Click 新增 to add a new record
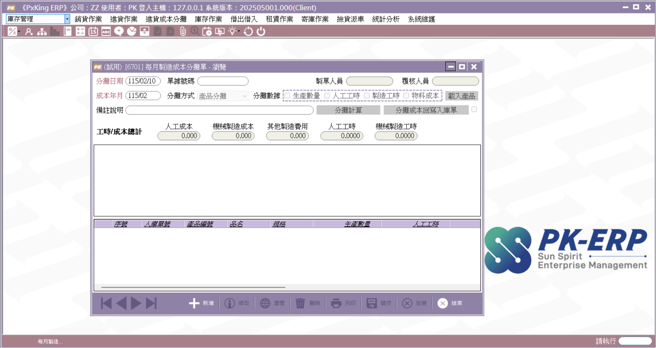 pyautogui.click(x=201, y=303)
